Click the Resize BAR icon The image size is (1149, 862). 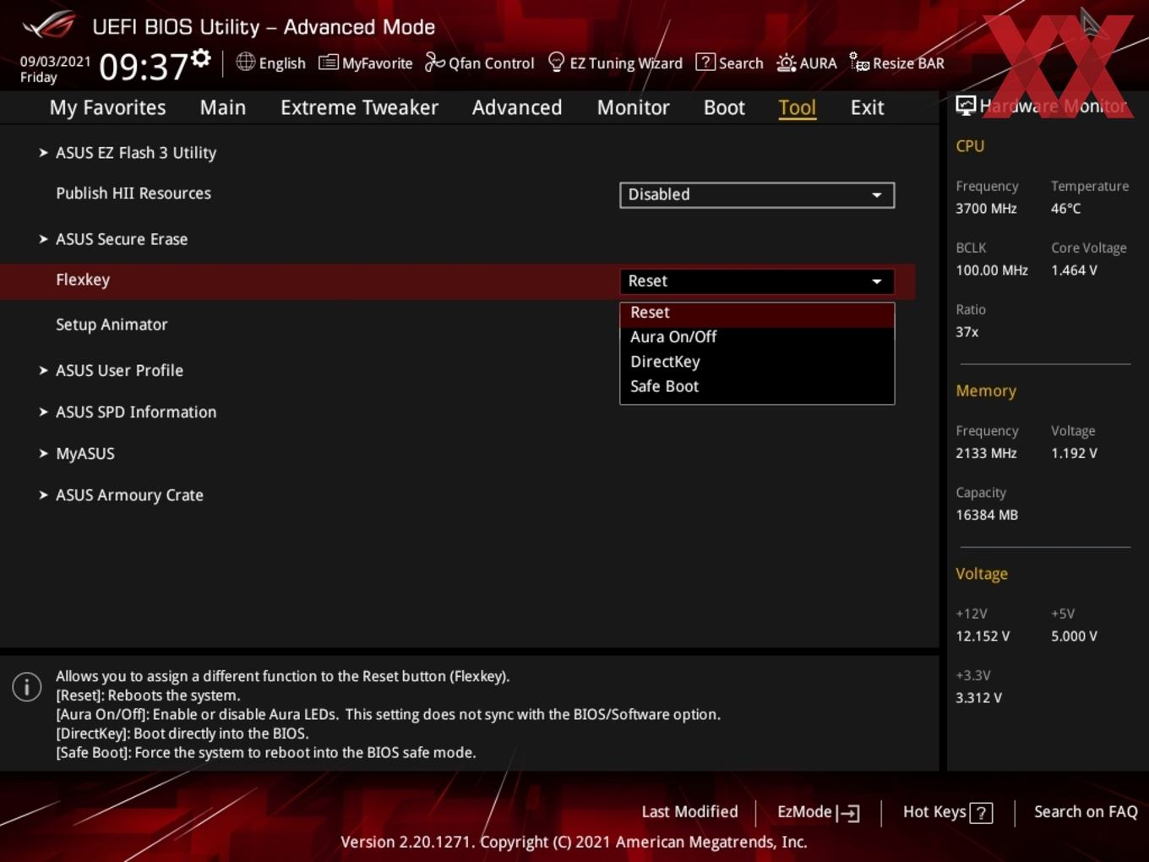tap(859, 63)
